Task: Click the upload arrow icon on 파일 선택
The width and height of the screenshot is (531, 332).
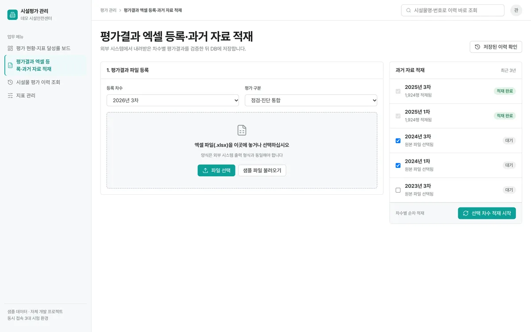Action: [205, 170]
